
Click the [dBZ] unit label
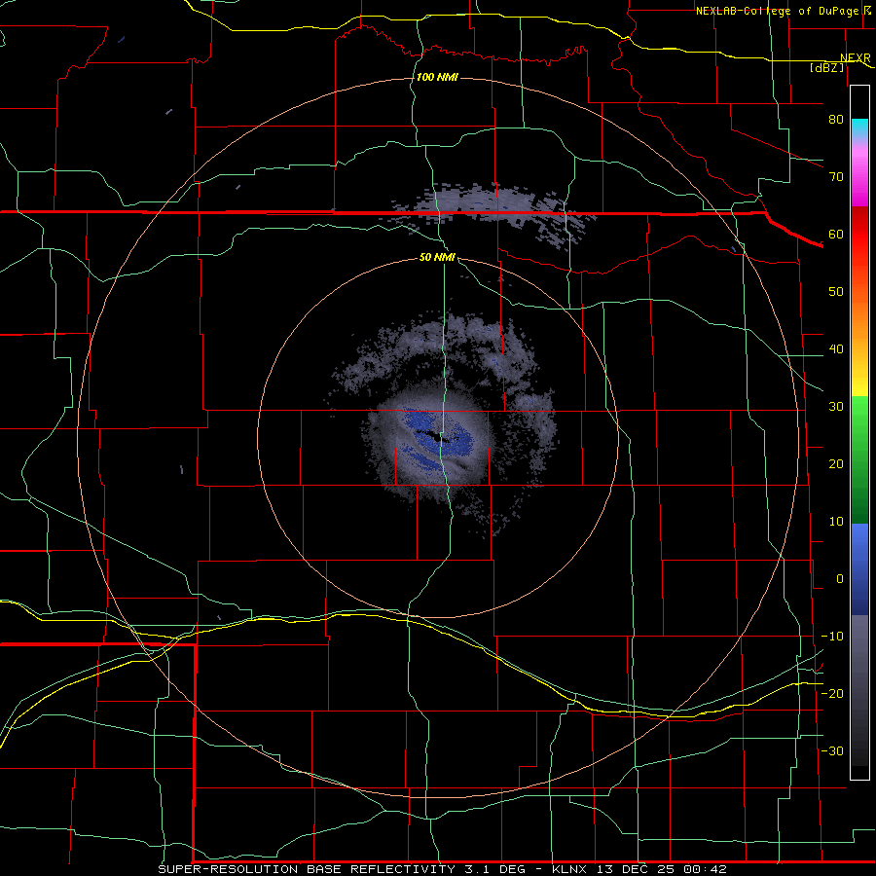826,67
